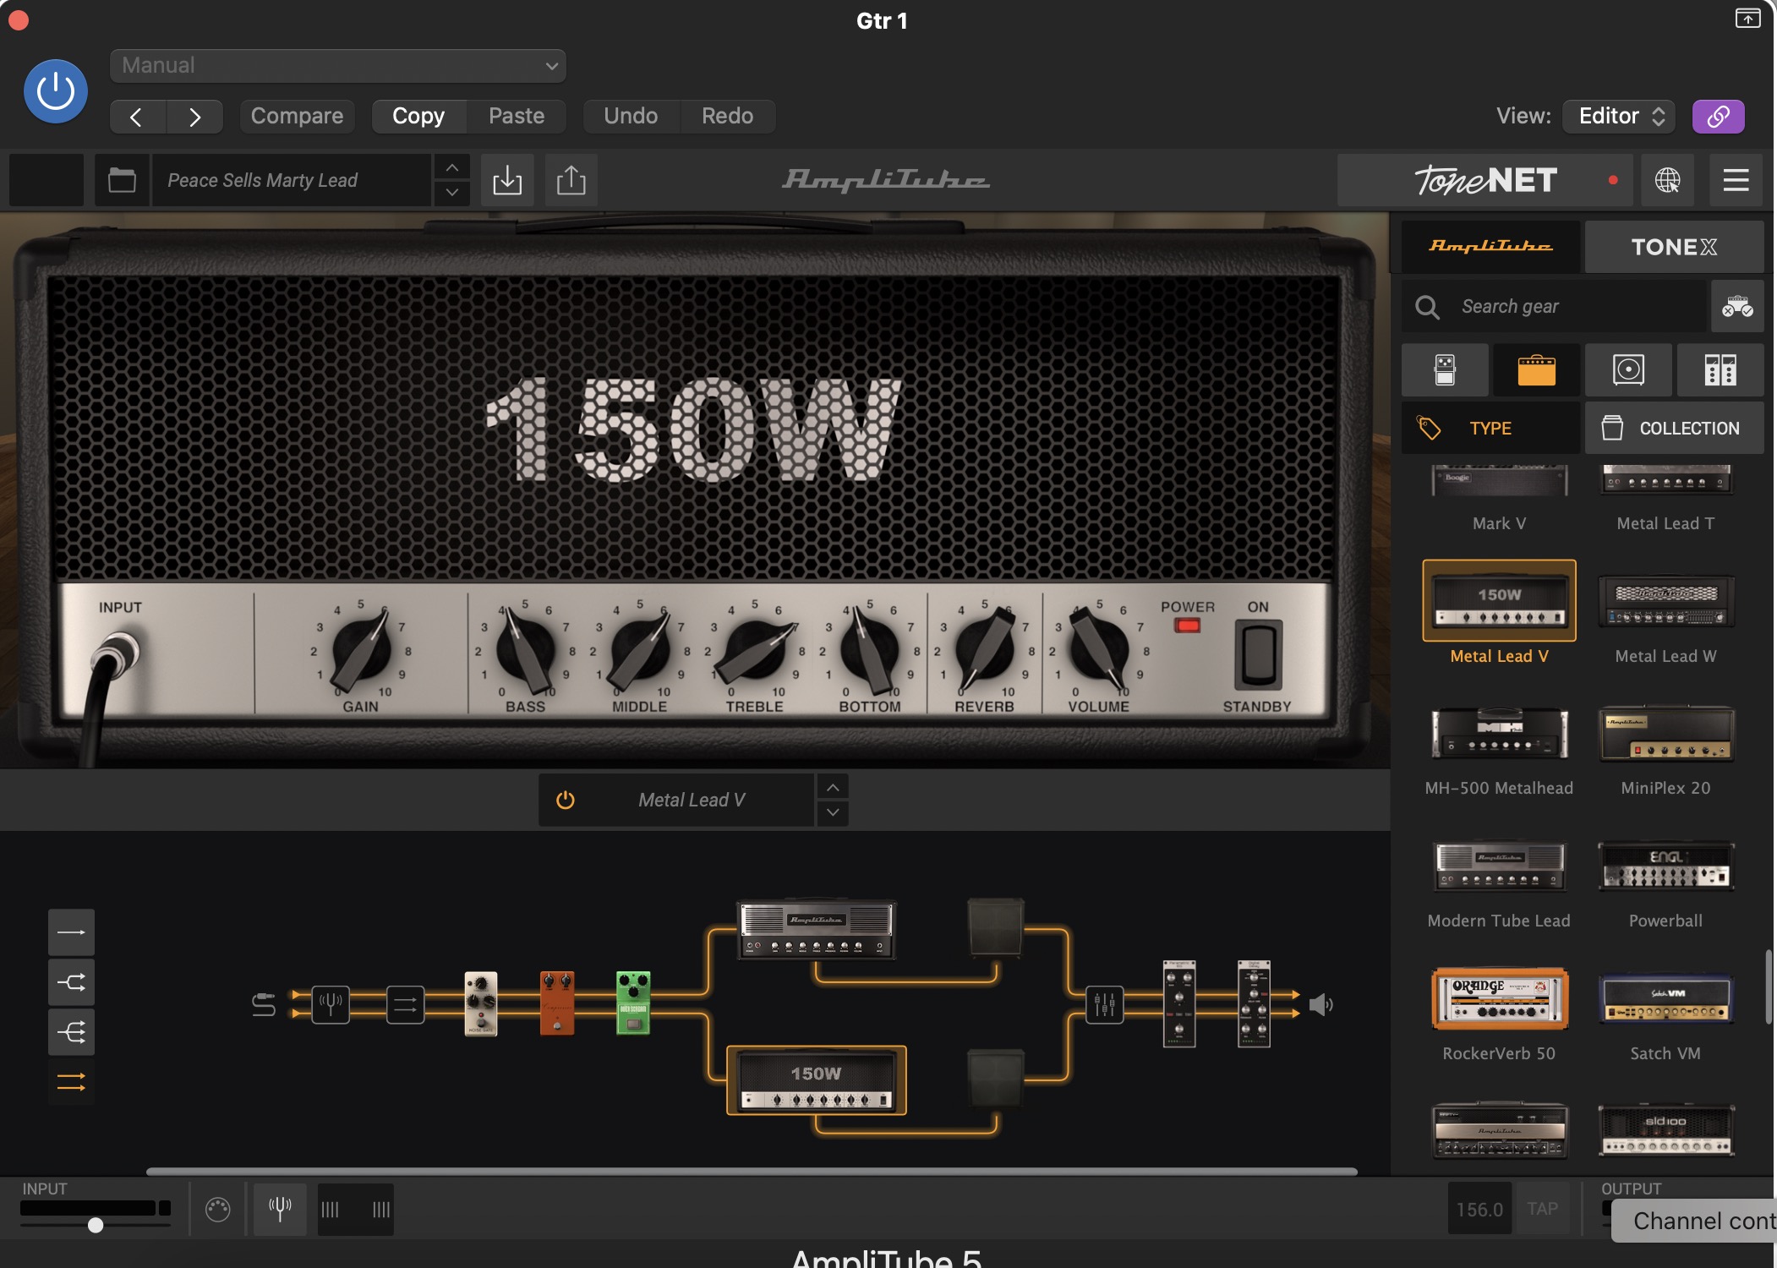
Task: Select the orange parallel routing icon
Action: tap(71, 1082)
